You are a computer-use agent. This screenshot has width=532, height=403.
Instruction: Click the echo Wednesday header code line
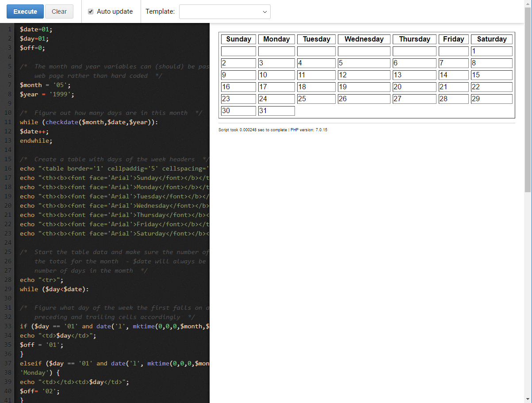(x=115, y=205)
